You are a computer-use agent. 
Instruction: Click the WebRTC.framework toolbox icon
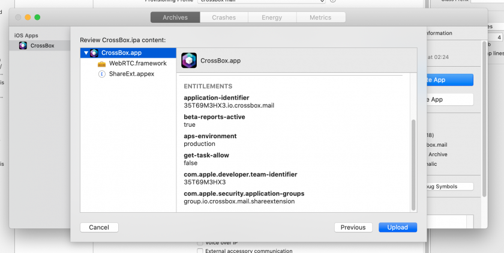[x=101, y=64]
